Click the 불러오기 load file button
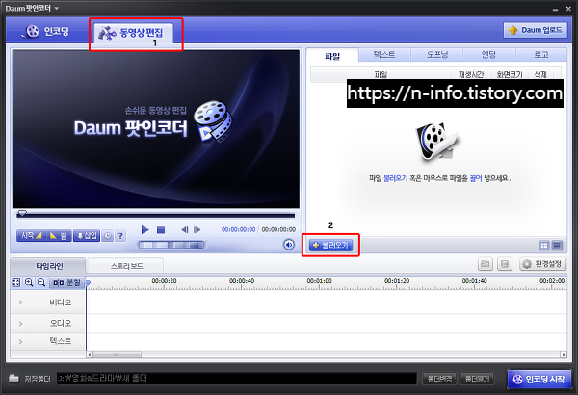The image size is (578, 395). coord(330,245)
